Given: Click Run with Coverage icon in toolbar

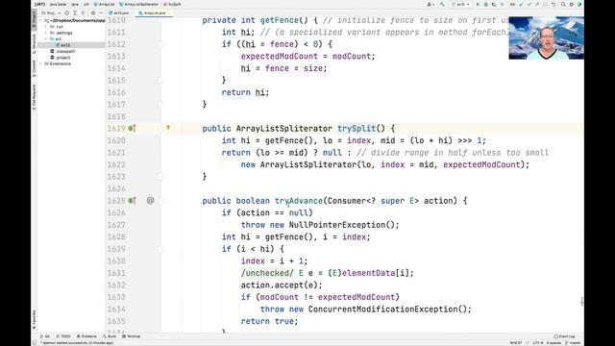Looking at the screenshot, I should tap(494, 4).
